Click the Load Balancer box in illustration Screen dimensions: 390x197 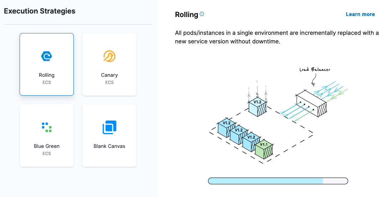click(311, 103)
